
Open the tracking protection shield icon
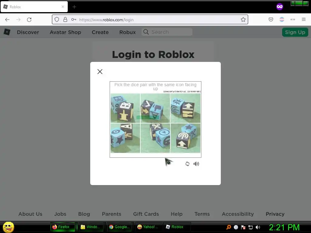click(57, 20)
